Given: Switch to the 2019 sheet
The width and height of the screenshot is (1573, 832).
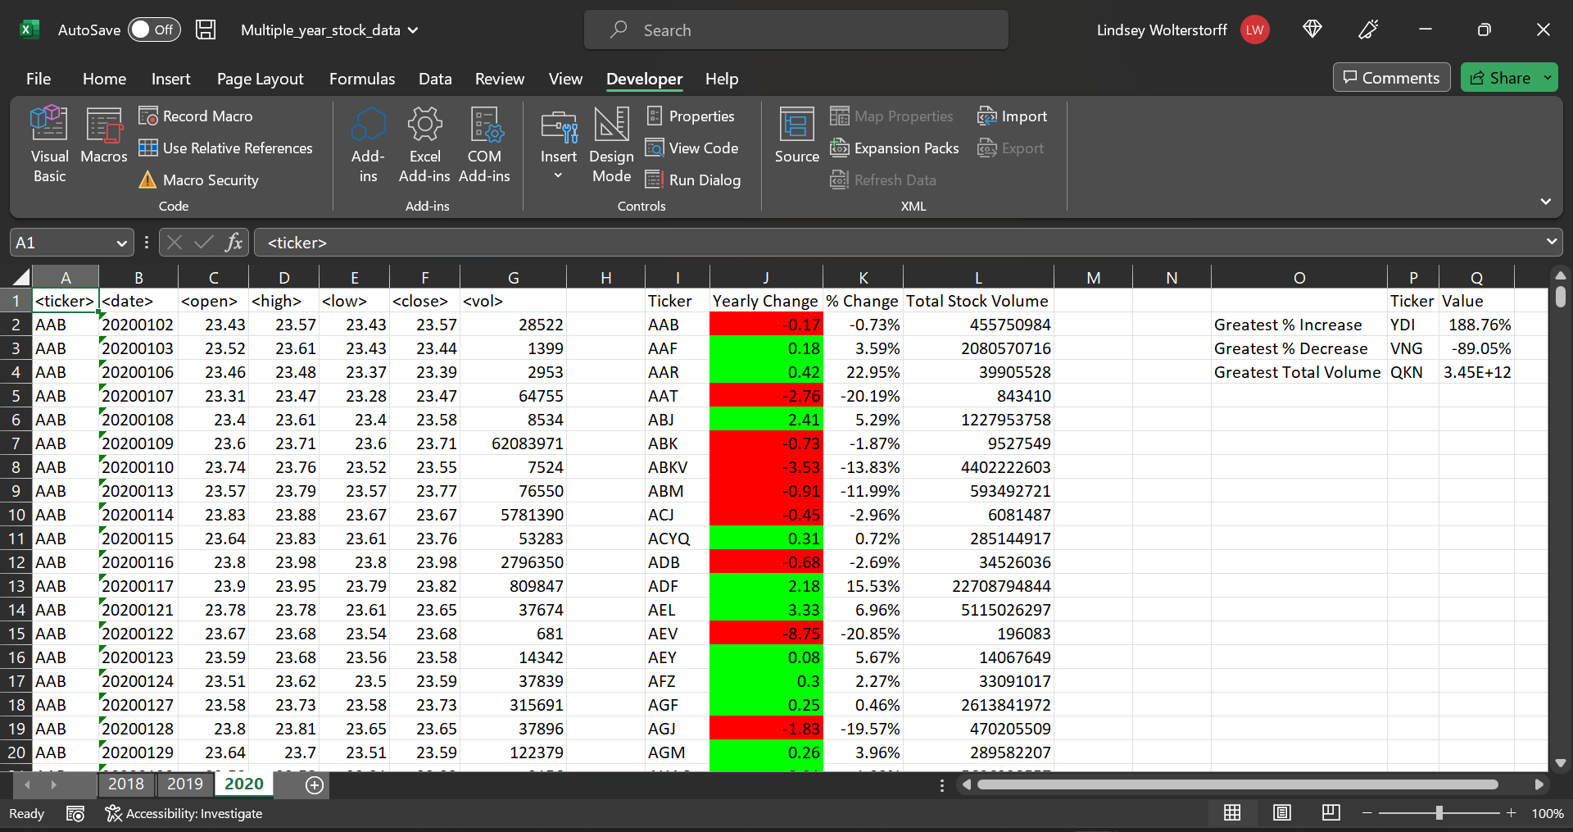Looking at the screenshot, I should (x=184, y=784).
